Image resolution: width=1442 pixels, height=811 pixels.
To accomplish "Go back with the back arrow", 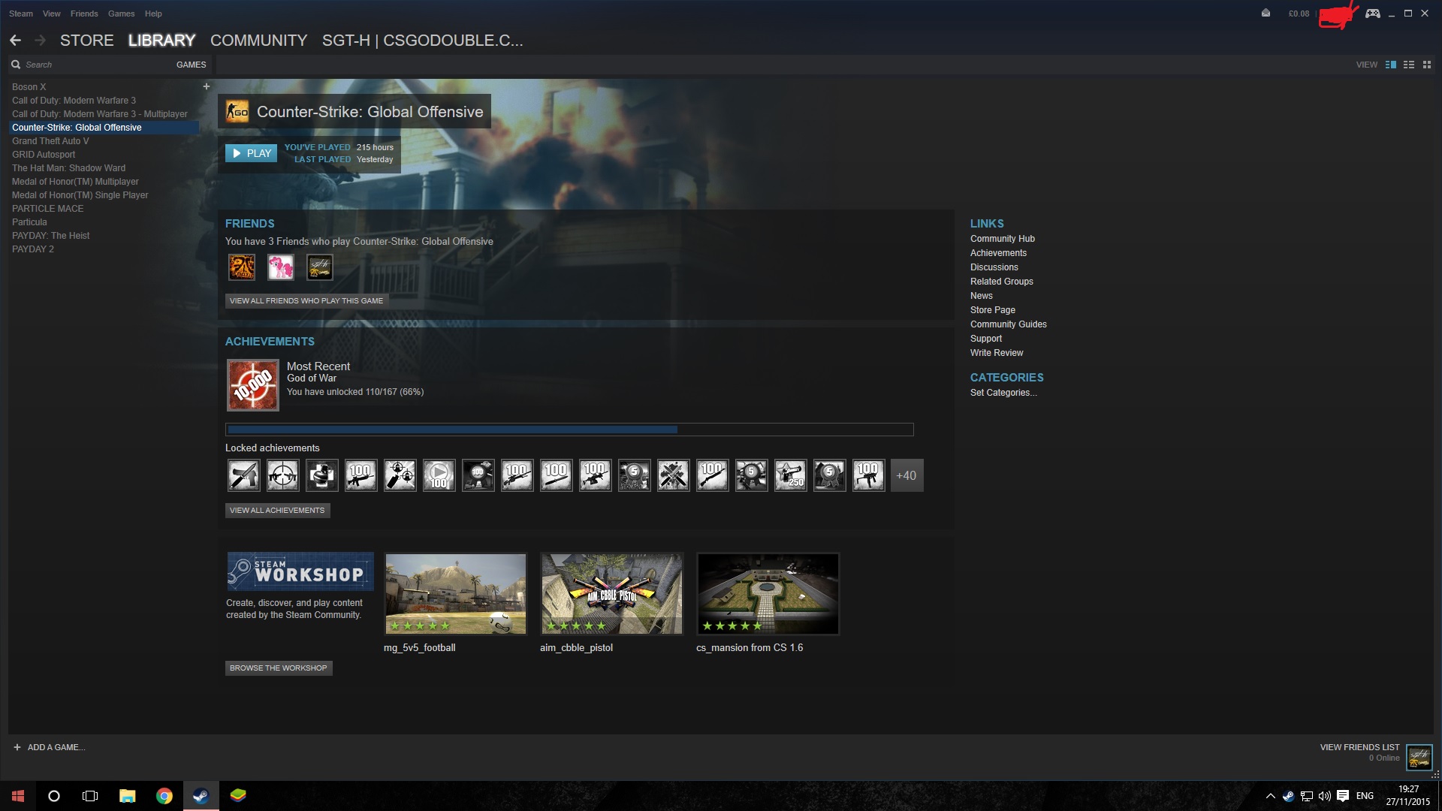I will pyautogui.click(x=16, y=41).
